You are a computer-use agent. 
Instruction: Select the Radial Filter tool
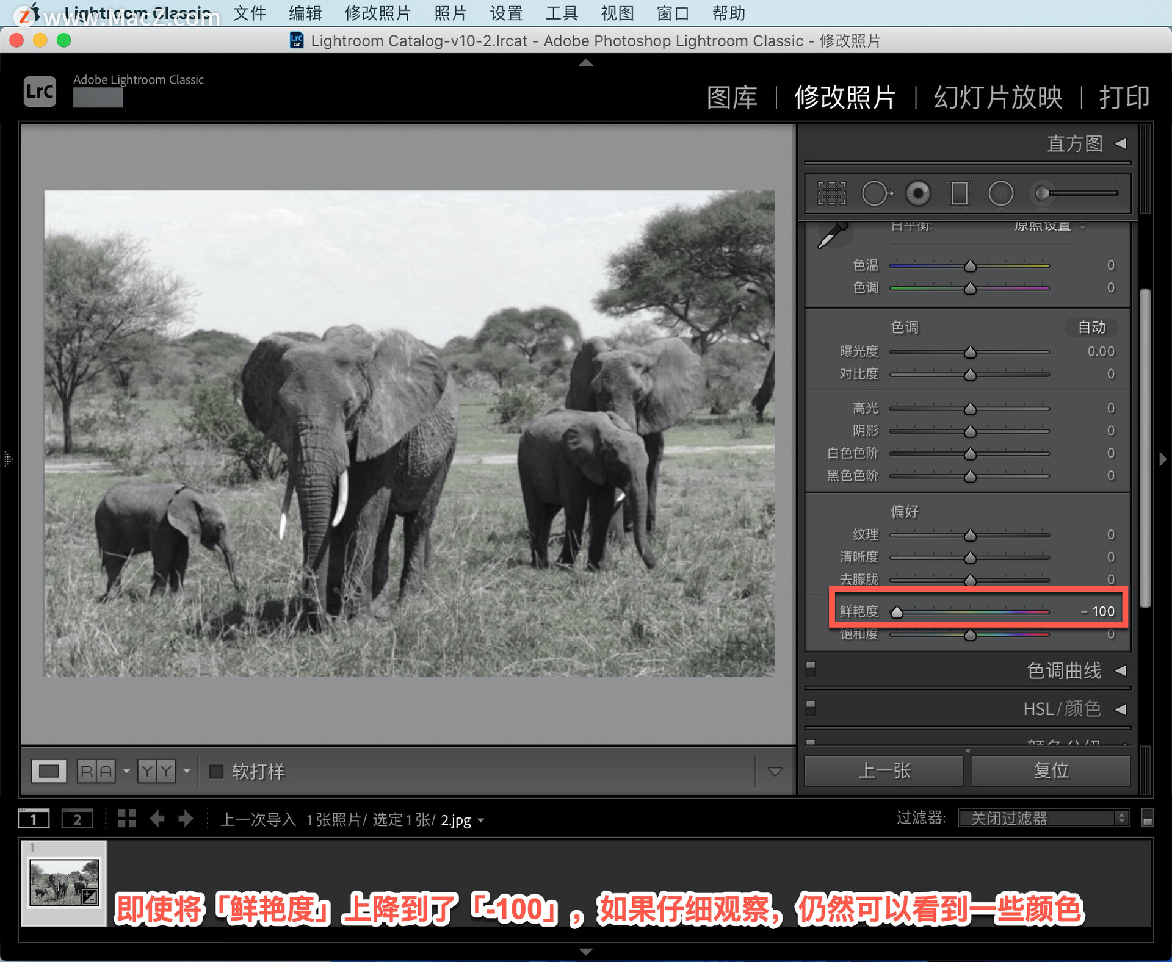pos(1000,193)
